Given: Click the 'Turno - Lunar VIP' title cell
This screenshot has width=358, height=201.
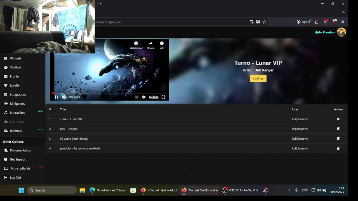Looking at the screenshot, I should click(71, 119).
